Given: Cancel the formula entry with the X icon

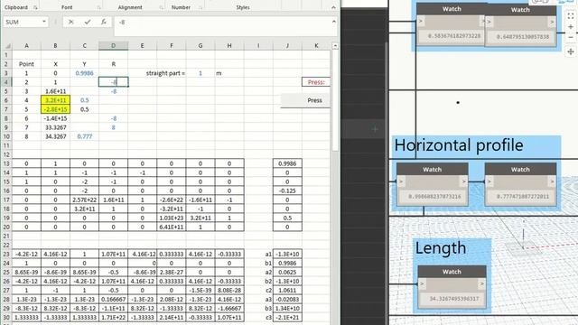Looking at the screenshot, I should [70, 22].
